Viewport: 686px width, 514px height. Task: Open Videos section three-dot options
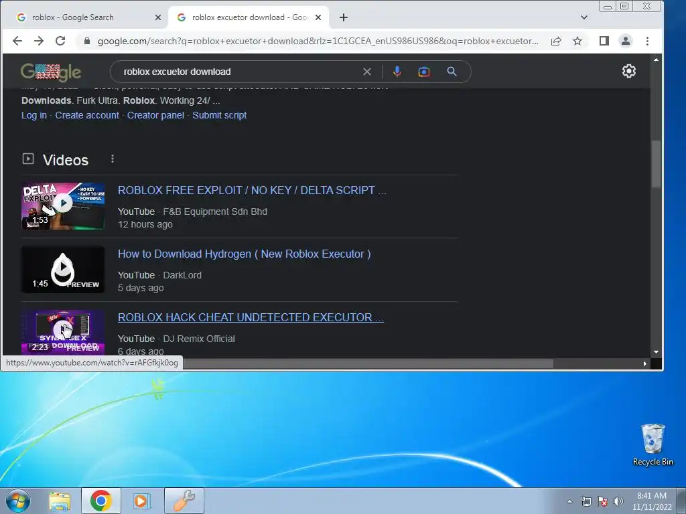(x=113, y=159)
